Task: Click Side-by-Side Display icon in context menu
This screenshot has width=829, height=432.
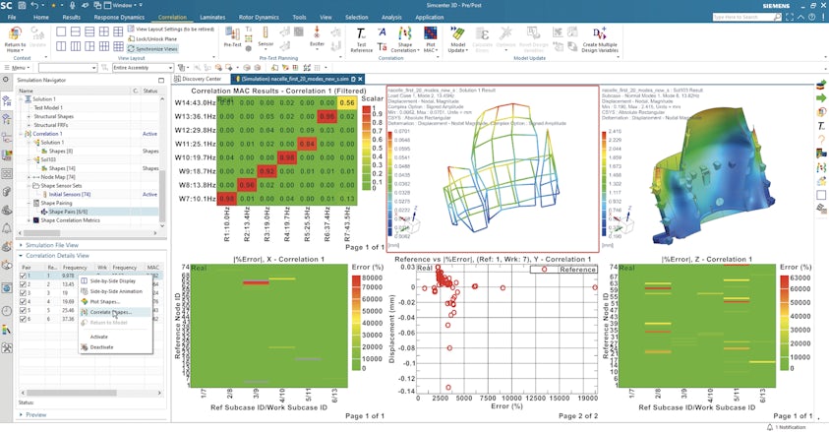Action: [x=85, y=281]
